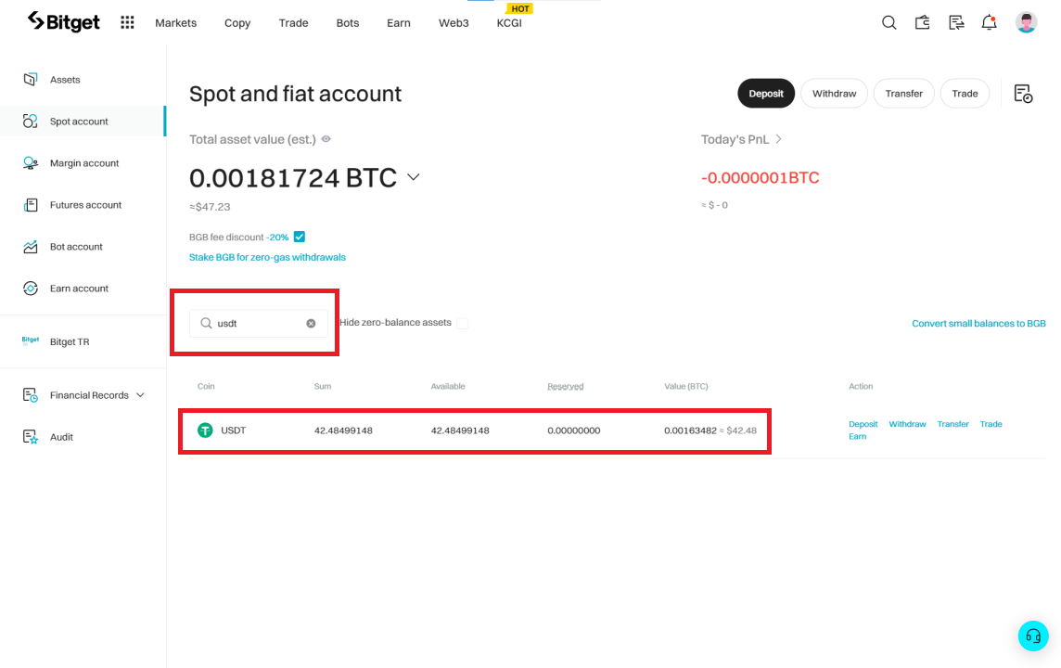Open the Trade top navigation menu

[294, 22]
